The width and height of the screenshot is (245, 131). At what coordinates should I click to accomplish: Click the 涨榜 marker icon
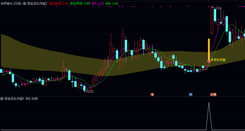pyautogui.click(x=213, y=94)
